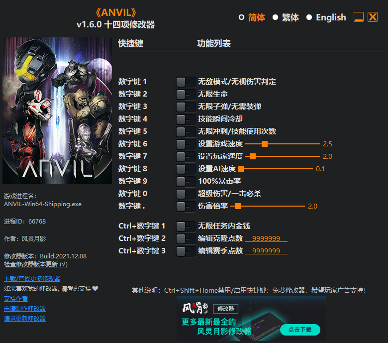Image resolution: width=388 pixels, height=343 pixels.
Task: Click the 点击下载 button in the ad banner
Action: tap(300, 330)
